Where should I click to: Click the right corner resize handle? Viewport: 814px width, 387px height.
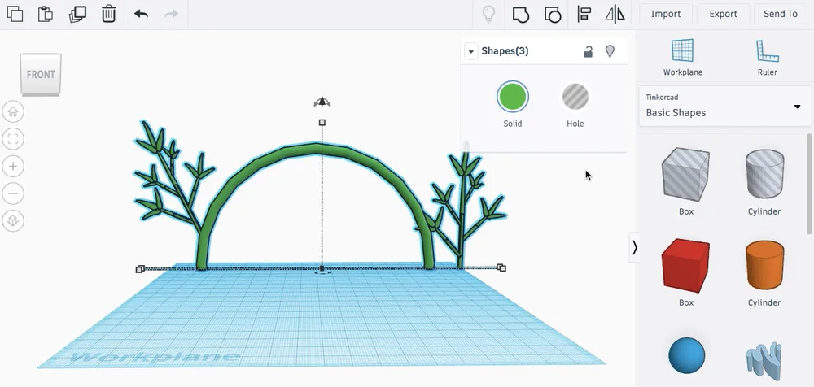(x=501, y=267)
